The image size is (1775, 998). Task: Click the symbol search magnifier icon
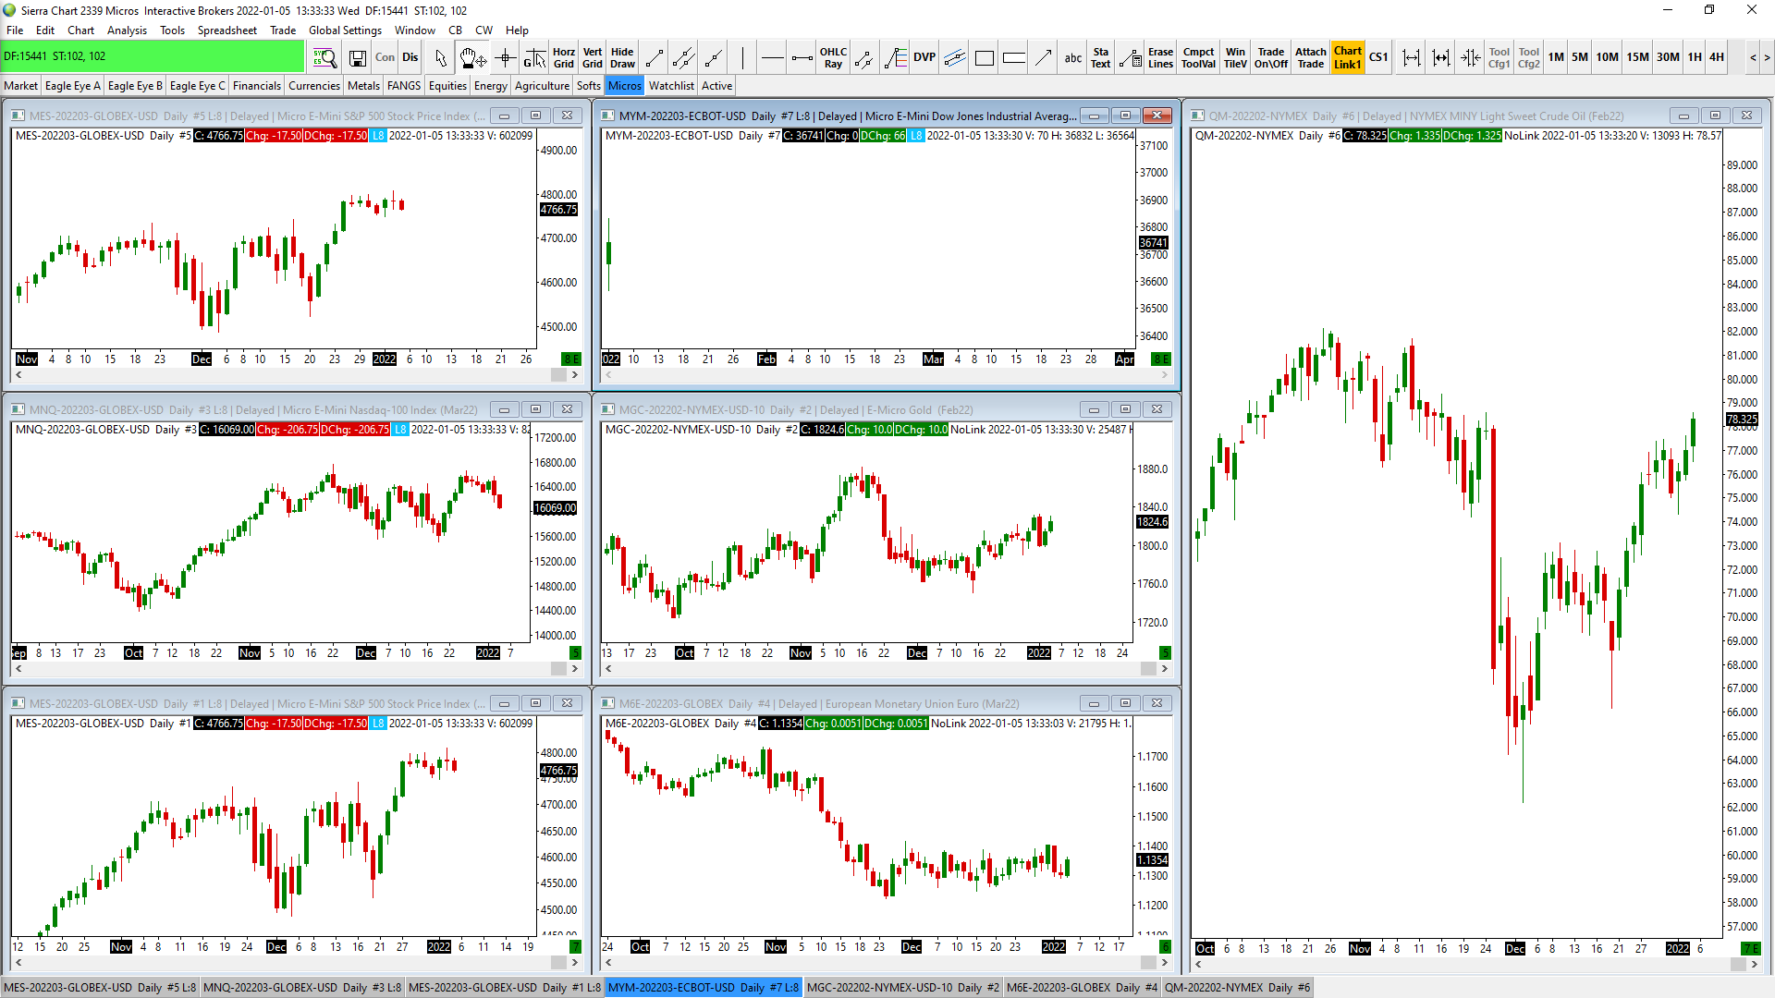tap(324, 57)
